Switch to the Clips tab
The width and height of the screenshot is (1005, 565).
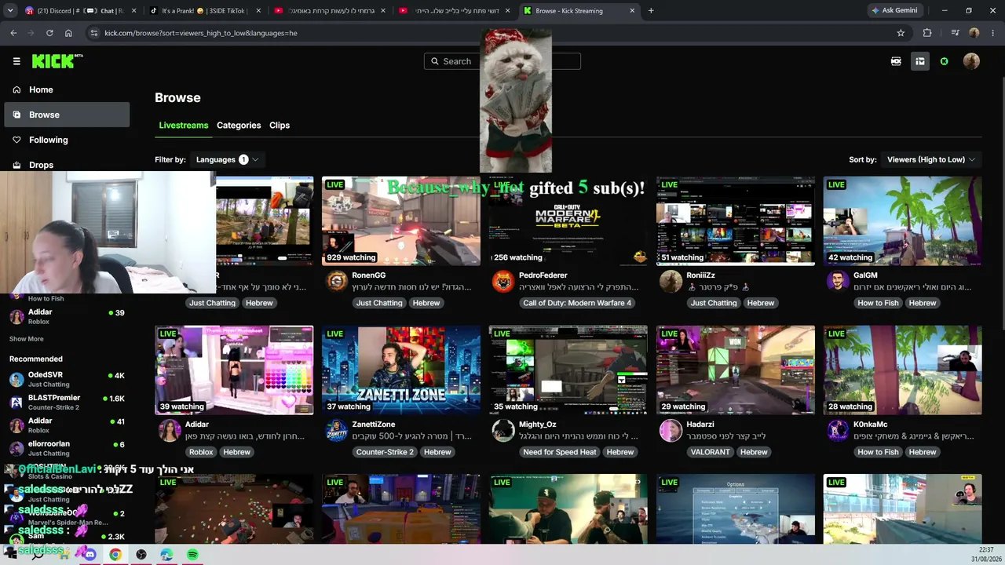pyautogui.click(x=280, y=126)
